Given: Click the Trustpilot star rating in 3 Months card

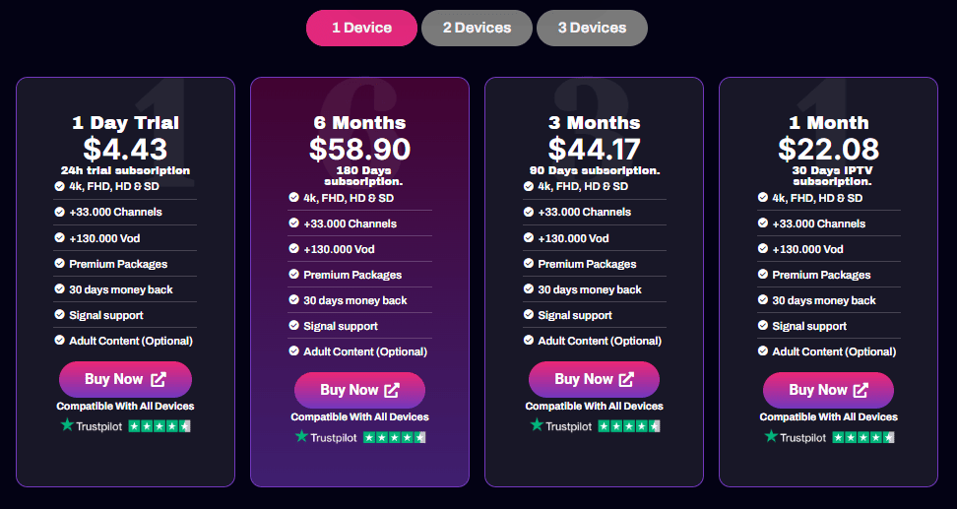Looking at the screenshot, I should tap(628, 426).
